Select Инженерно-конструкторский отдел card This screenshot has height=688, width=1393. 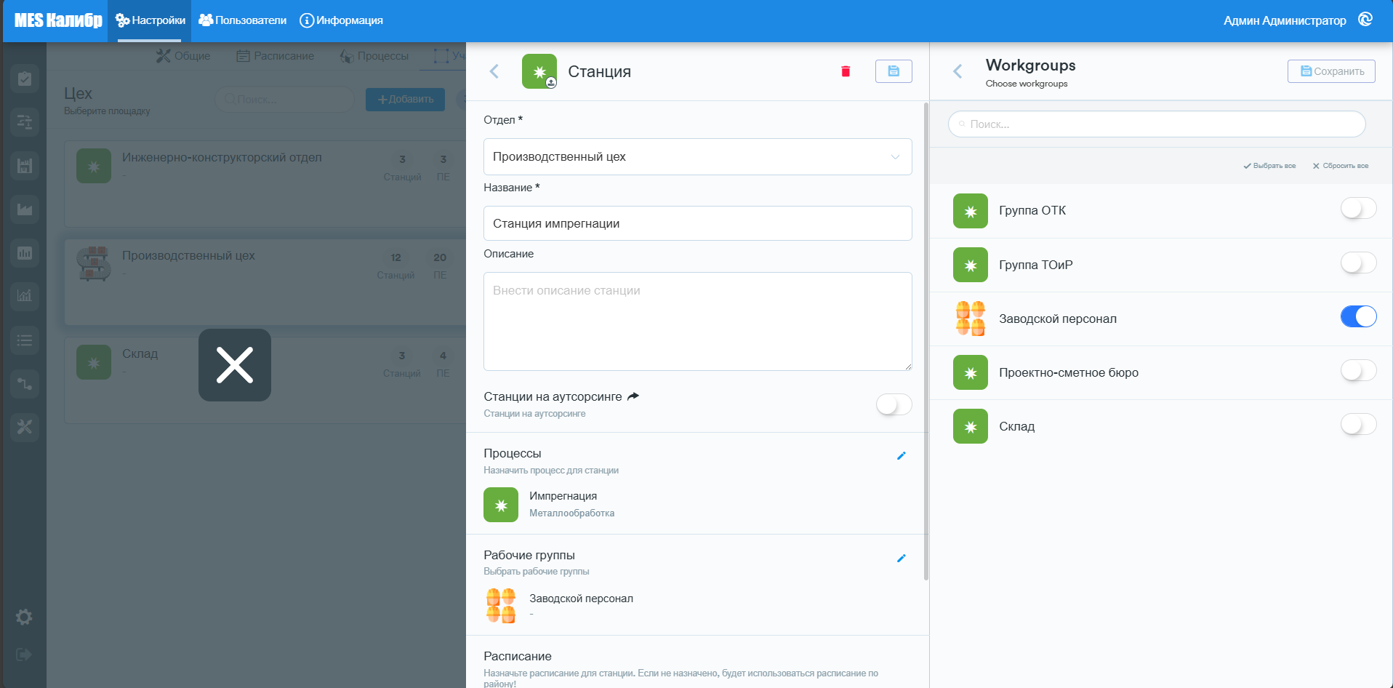[x=265, y=184]
